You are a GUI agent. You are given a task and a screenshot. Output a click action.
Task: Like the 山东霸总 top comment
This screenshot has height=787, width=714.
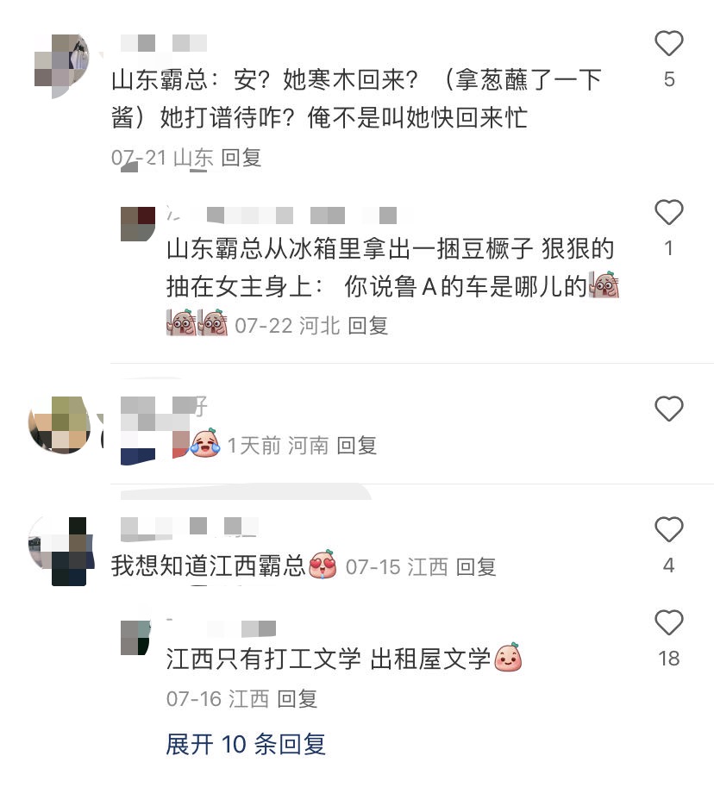[x=669, y=43]
